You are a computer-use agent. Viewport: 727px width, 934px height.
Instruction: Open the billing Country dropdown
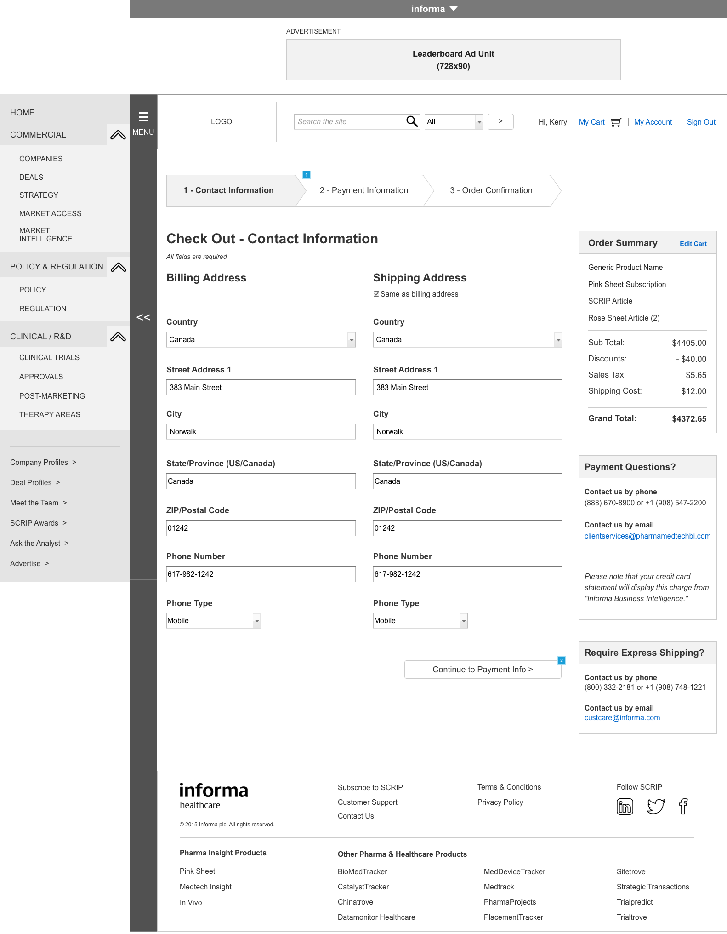261,340
